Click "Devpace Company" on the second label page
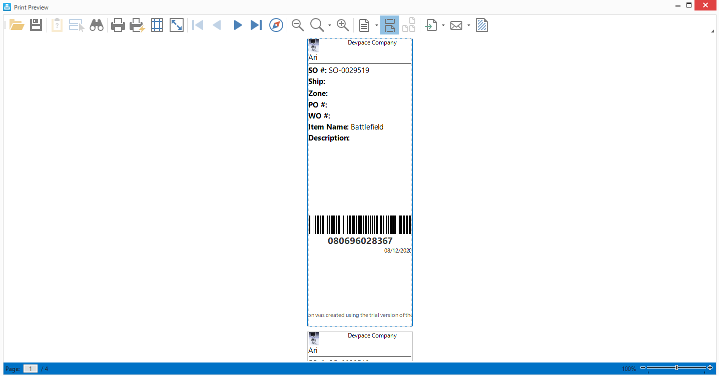 pos(372,335)
